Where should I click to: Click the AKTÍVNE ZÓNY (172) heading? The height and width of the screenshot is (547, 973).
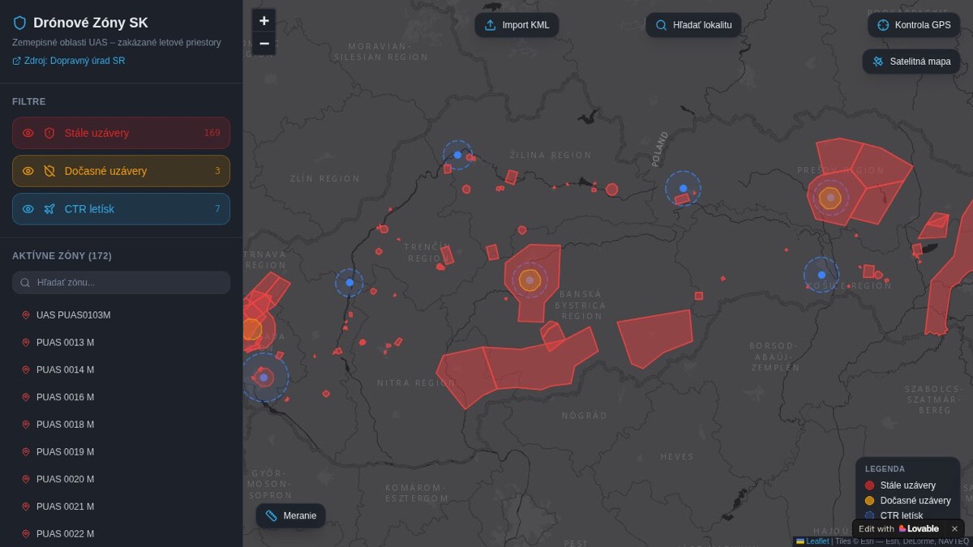click(62, 256)
